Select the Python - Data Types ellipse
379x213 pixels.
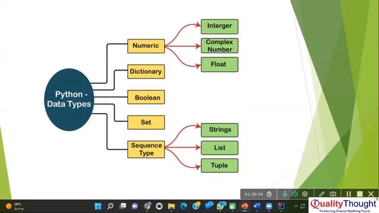click(x=69, y=99)
